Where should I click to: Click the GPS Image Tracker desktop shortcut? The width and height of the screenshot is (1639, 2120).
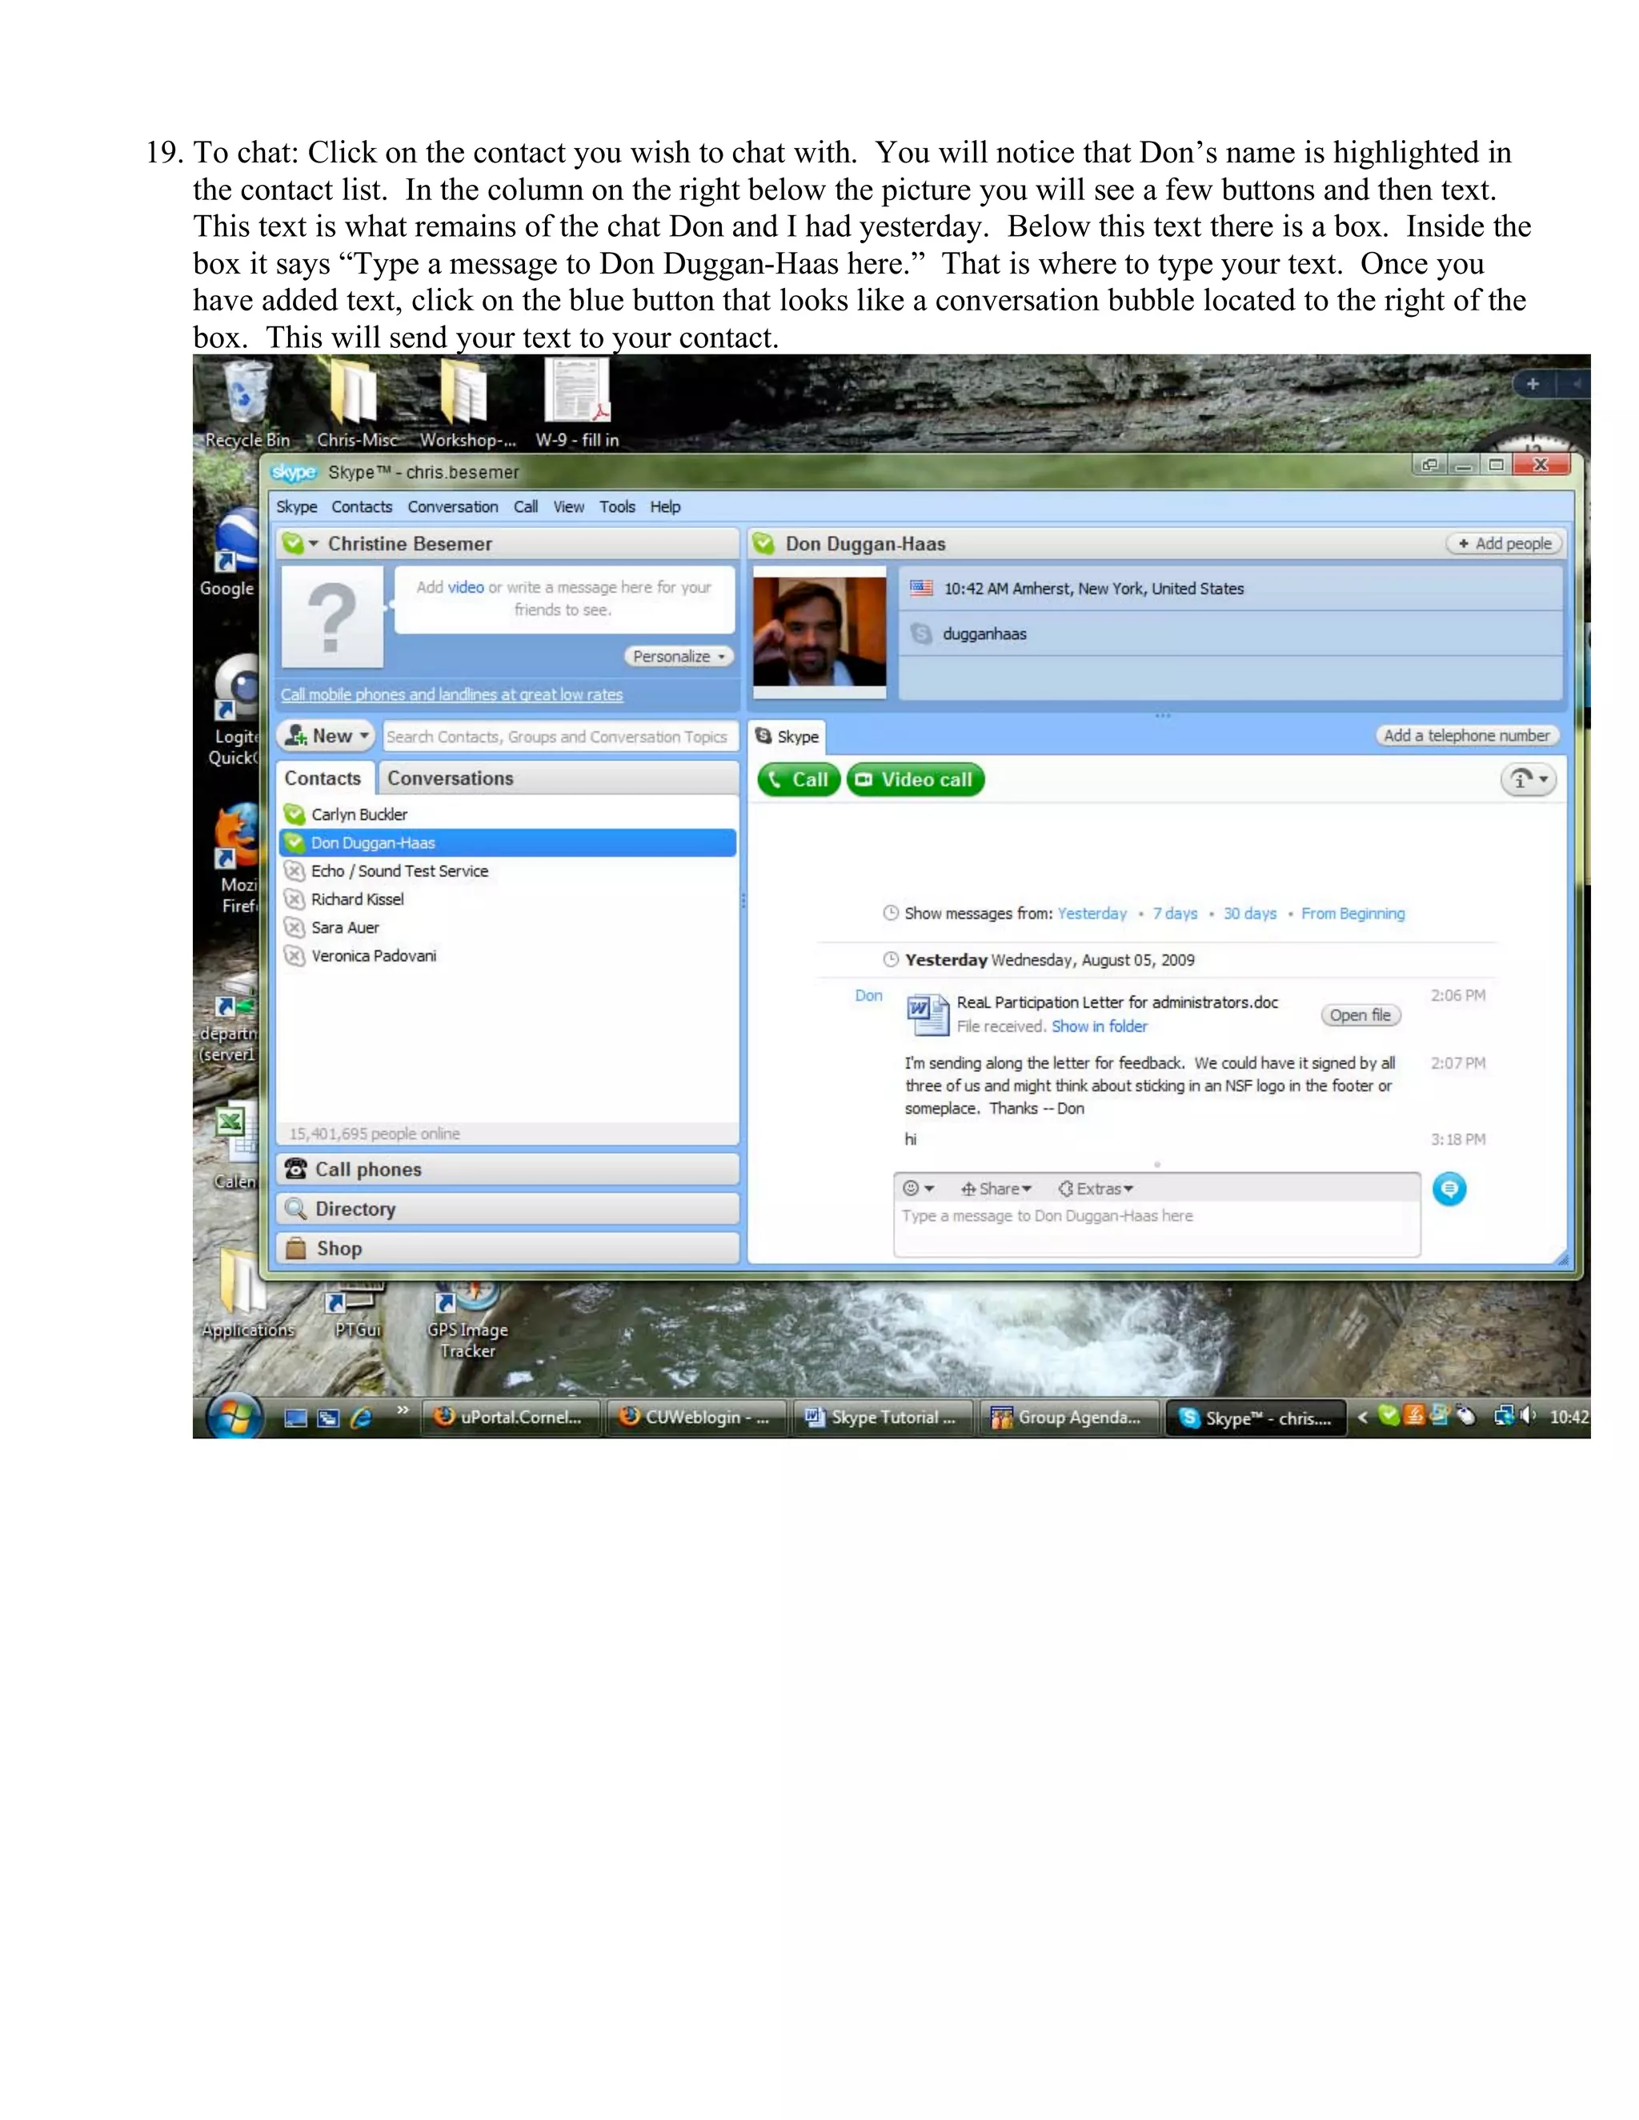coord(467,1321)
